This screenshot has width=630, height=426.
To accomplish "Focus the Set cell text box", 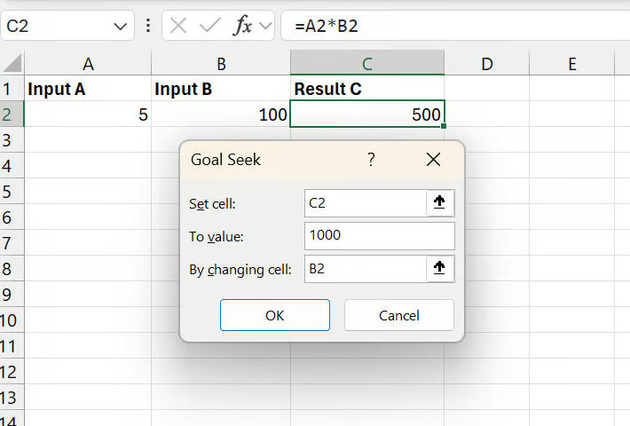I will 364,203.
